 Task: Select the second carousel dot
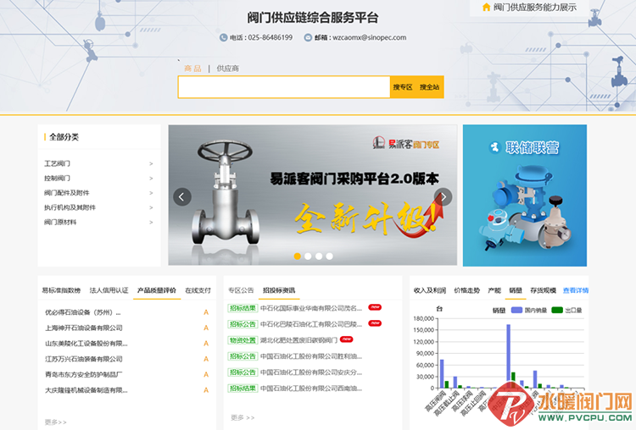(x=309, y=256)
